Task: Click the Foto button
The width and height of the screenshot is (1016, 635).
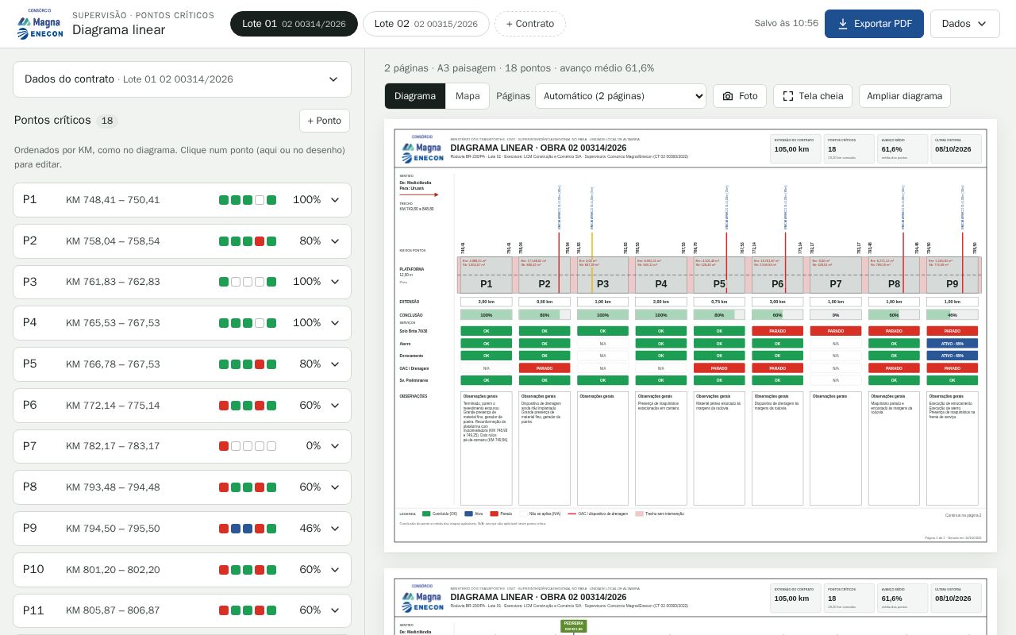Action: click(x=740, y=96)
